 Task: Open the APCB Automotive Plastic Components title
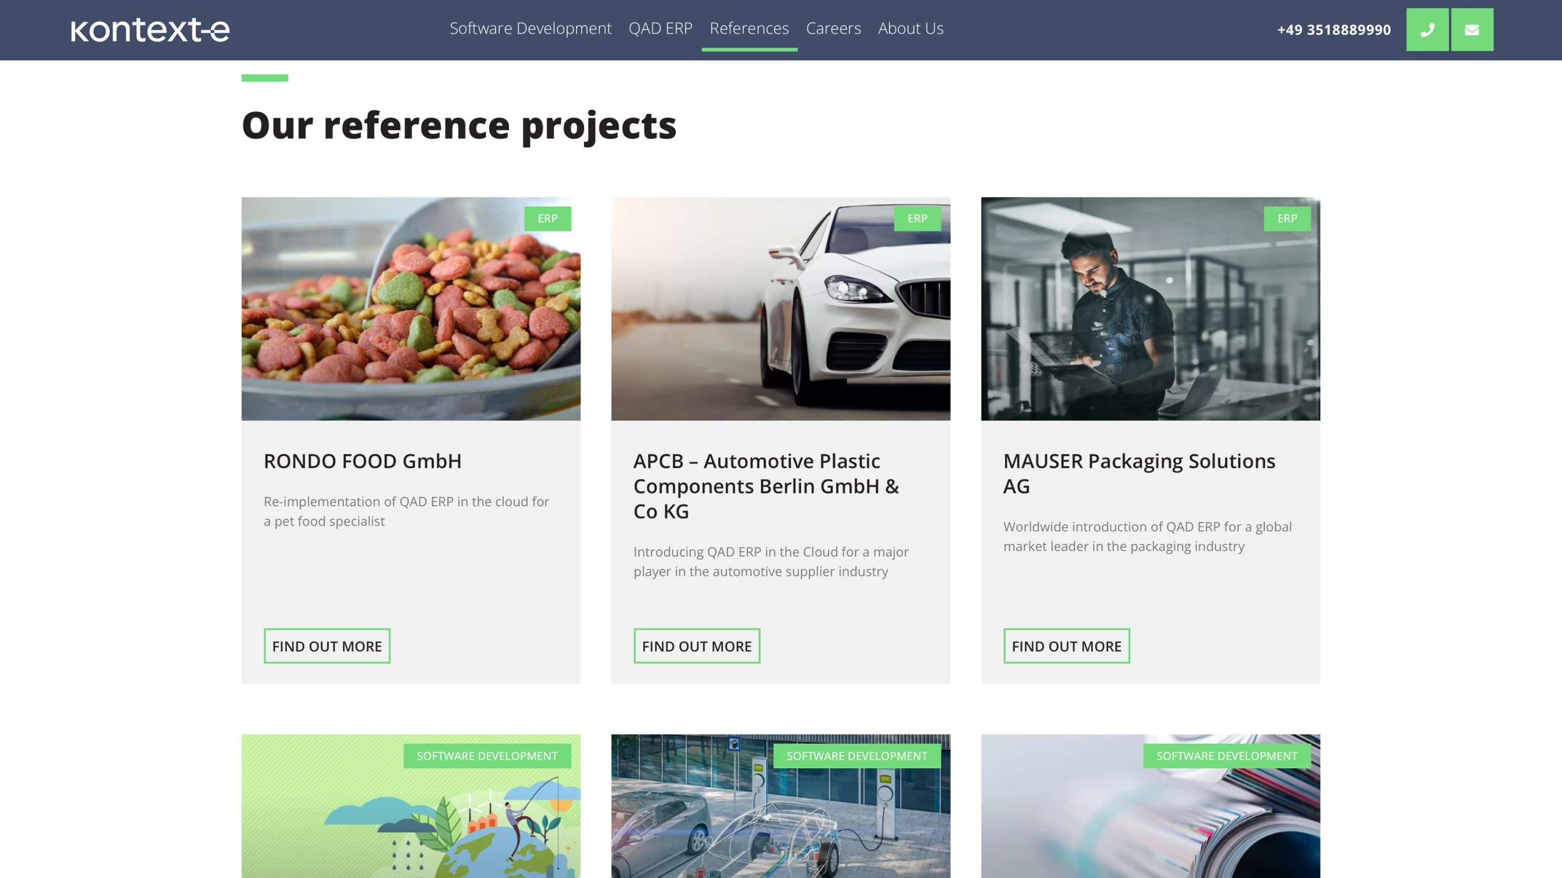pyautogui.click(x=766, y=486)
